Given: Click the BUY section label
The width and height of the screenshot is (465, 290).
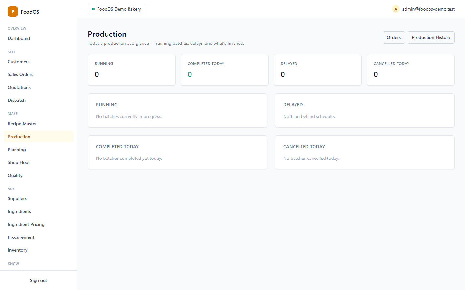Looking at the screenshot, I should coord(11,189).
